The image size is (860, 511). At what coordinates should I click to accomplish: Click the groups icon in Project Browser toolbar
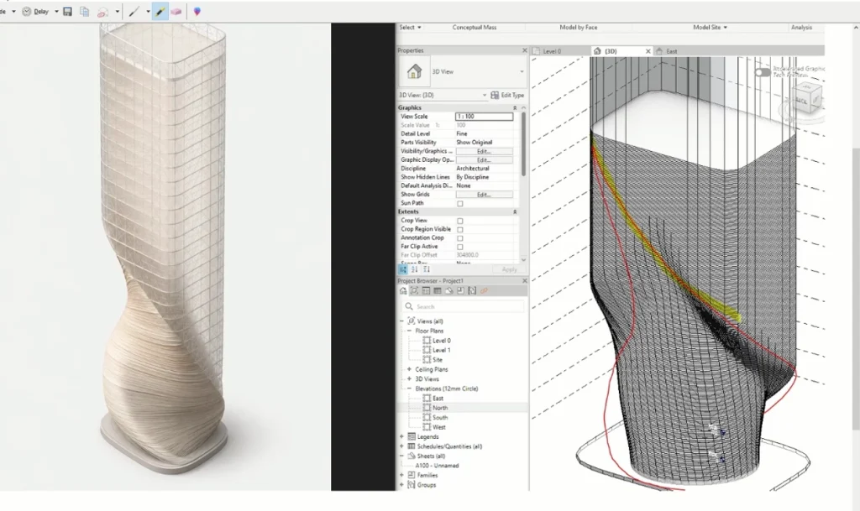click(472, 291)
